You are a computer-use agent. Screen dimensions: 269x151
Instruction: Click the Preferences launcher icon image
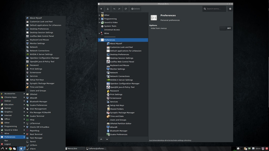154,18
